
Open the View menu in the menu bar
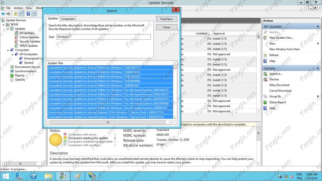[x=29, y=8]
